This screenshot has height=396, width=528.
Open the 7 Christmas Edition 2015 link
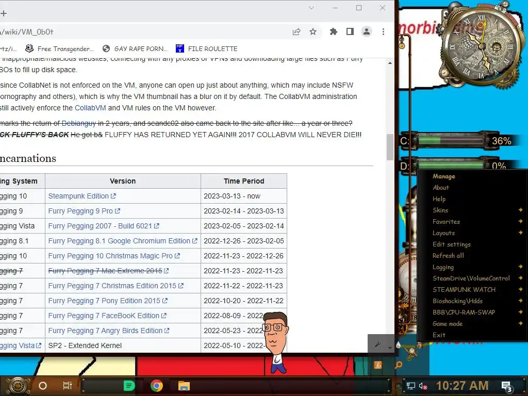click(x=115, y=286)
